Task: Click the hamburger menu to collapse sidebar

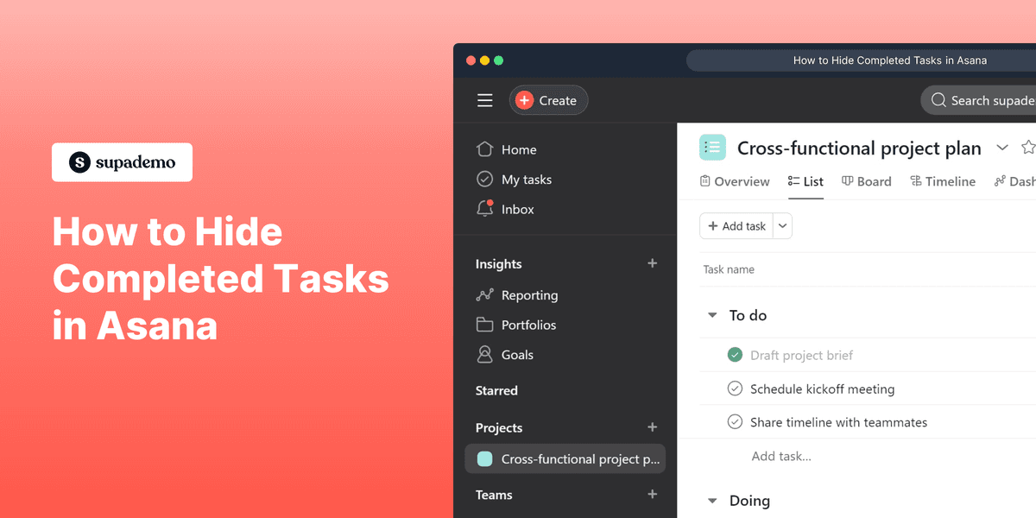Action: pos(484,99)
